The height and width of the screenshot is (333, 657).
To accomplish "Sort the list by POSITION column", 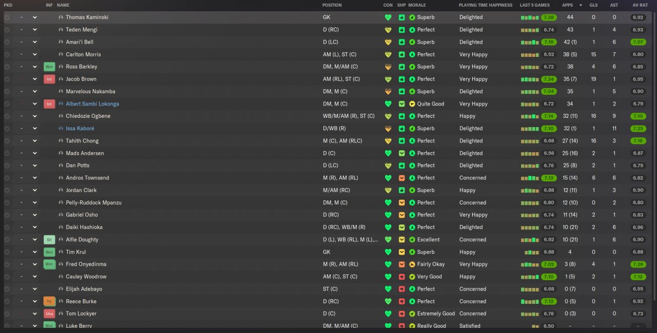I will click(x=332, y=5).
